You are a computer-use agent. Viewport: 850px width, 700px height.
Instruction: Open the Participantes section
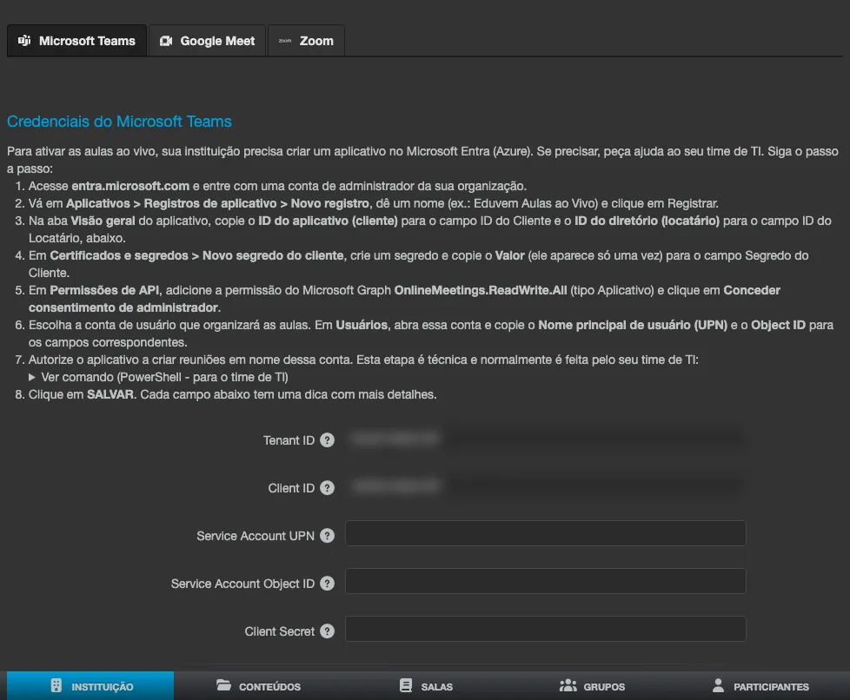tap(760, 686)
